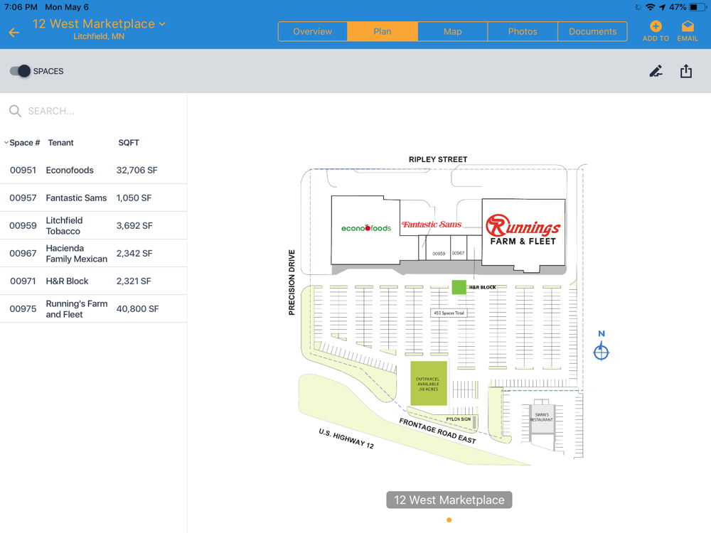The image size is (711, 533).
Task: Select the Fantastic Sams space row
Action: (93, 198)
